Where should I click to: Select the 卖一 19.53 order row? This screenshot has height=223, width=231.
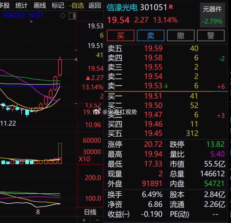click(x=166, y=86)
